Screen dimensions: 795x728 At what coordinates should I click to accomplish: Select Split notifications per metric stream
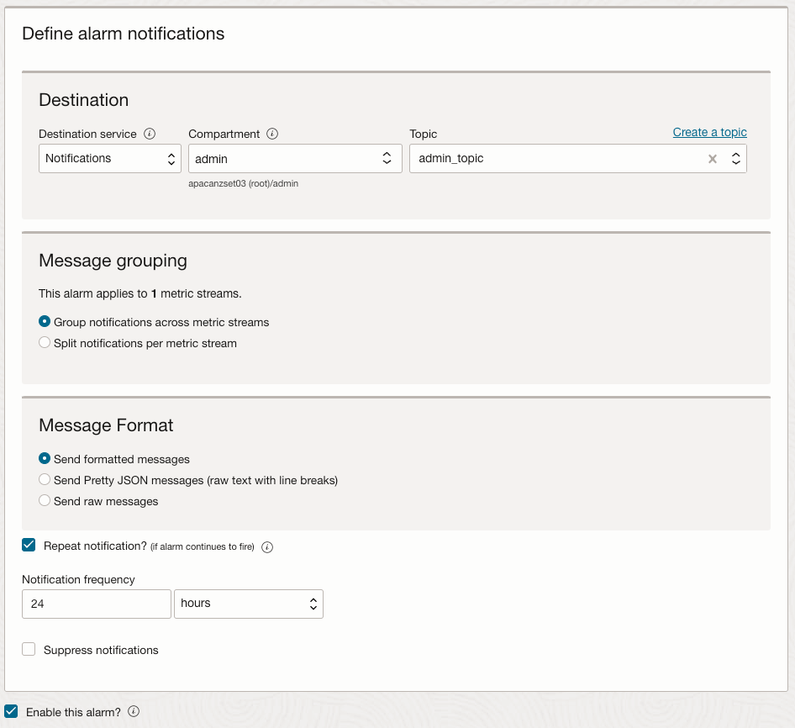click(45, 343)
